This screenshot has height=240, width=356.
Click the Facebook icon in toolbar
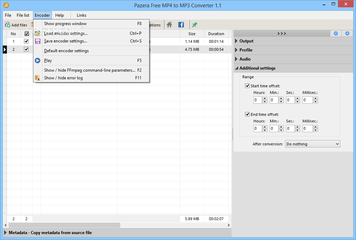point(181,25)
